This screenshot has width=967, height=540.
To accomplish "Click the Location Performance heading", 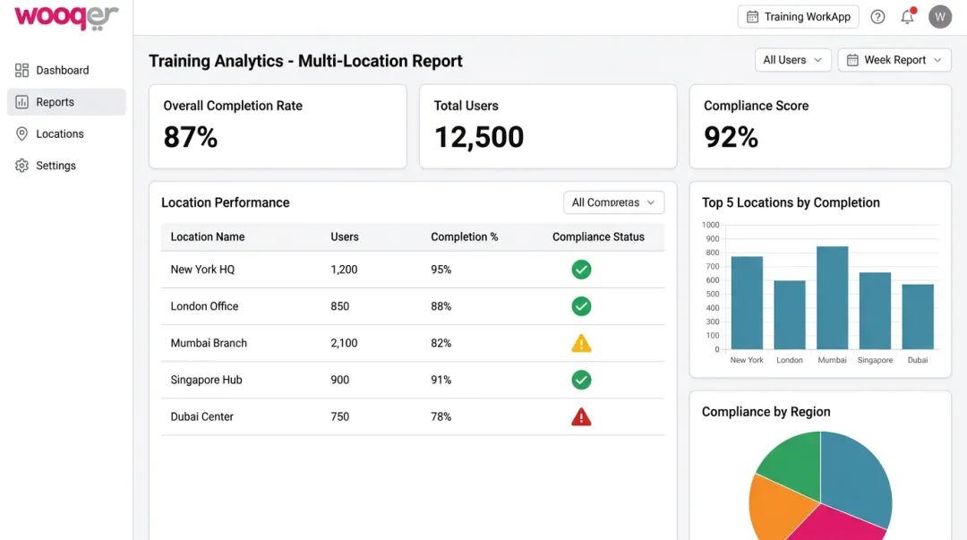I will click(x=225, y=202).
